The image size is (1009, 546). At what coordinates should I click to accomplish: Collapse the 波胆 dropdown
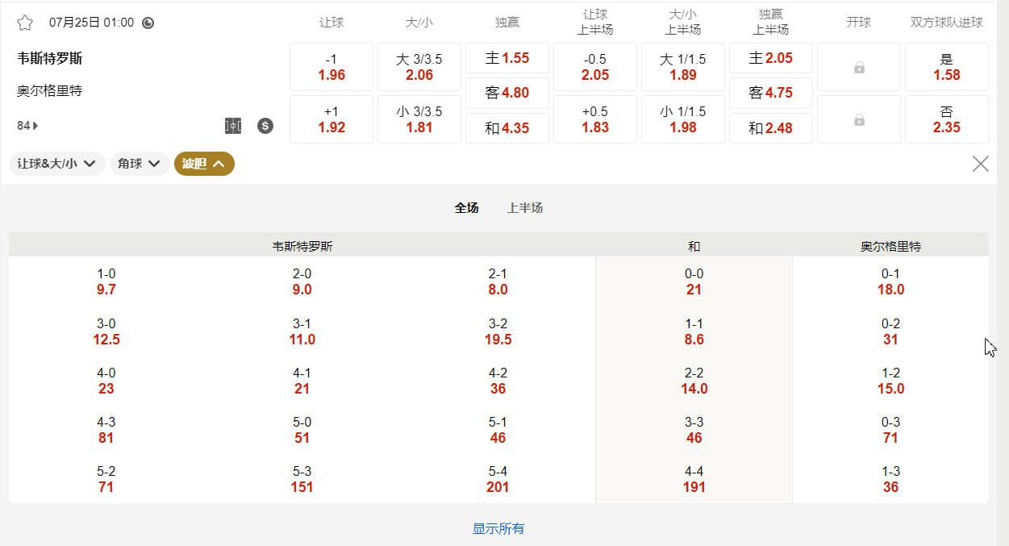pos(204,164)
